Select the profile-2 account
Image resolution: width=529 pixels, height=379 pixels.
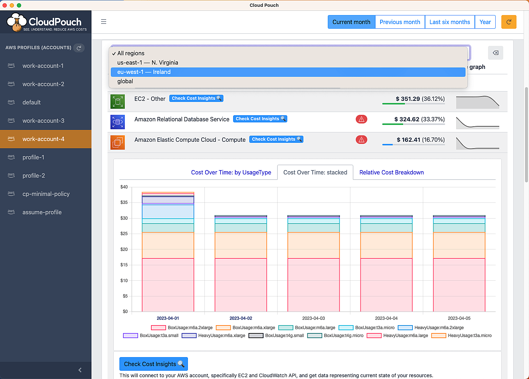click(46, 176)
